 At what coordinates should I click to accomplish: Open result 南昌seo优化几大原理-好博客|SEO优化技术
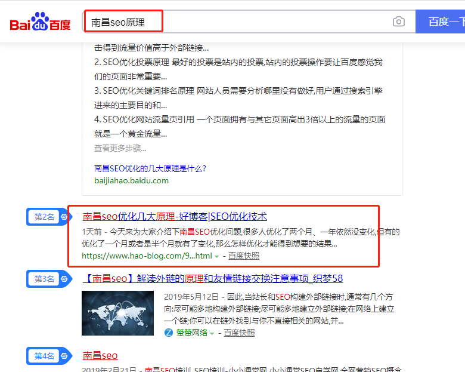tap(175, 216)
